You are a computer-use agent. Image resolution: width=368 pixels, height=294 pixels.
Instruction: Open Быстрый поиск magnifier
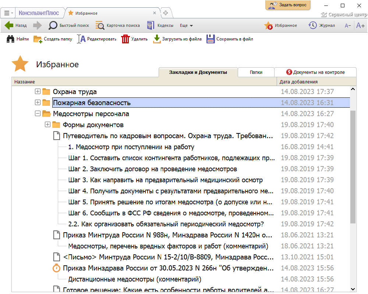(69, 25)
